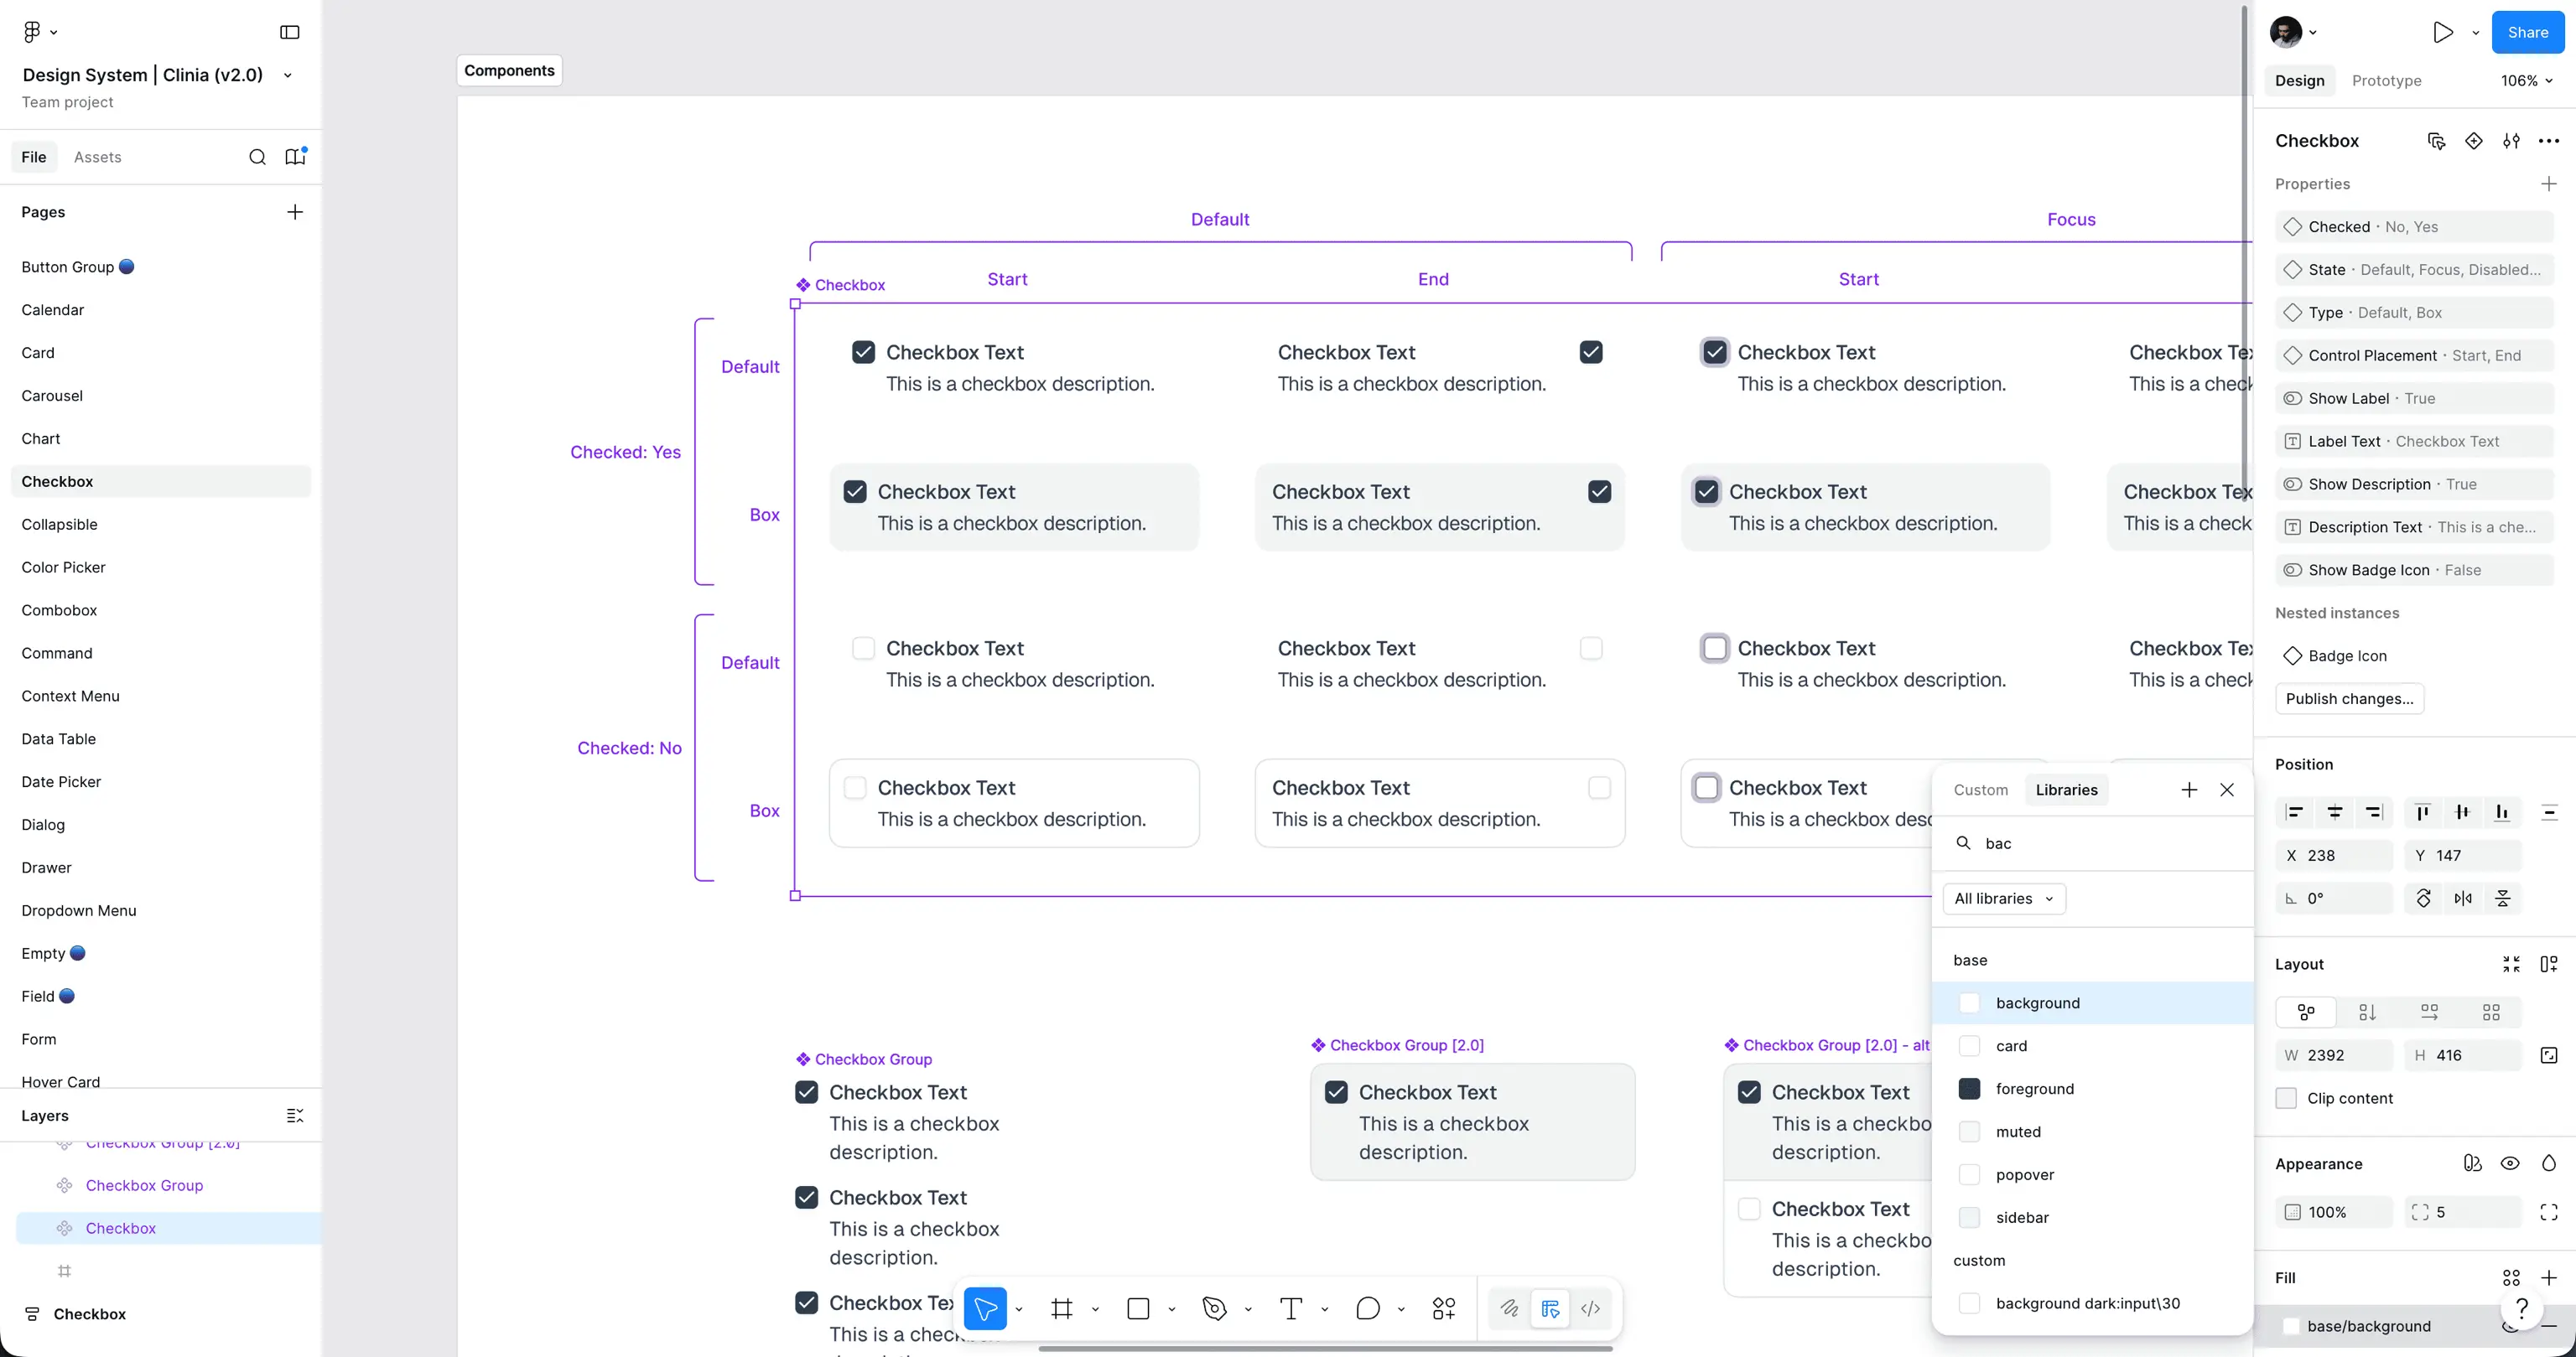Pick the background color style
The width and height of the screenshot is (2576, 1357).
pos(2093,1003)
